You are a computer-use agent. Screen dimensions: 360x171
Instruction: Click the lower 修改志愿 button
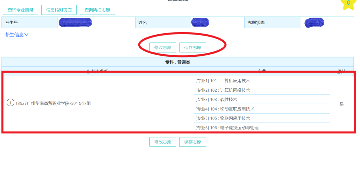click(163, 142)
